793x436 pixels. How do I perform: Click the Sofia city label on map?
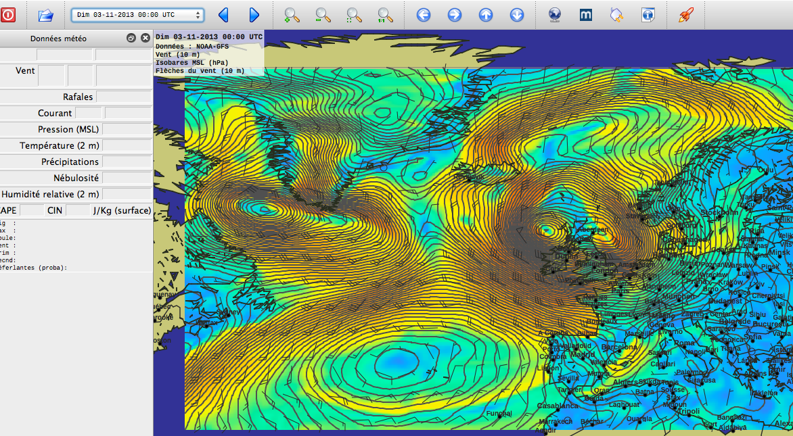pos(753,336)
